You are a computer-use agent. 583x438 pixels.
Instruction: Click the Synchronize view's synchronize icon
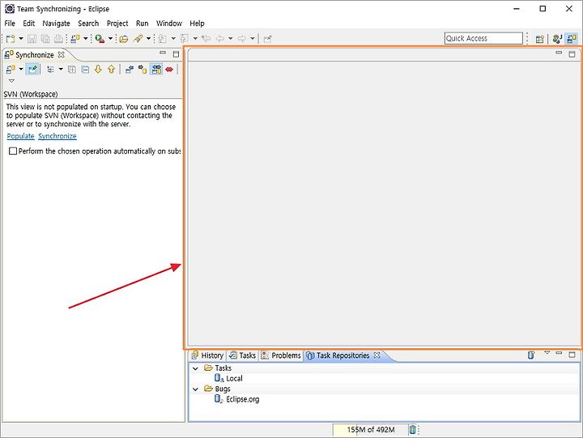11,69
